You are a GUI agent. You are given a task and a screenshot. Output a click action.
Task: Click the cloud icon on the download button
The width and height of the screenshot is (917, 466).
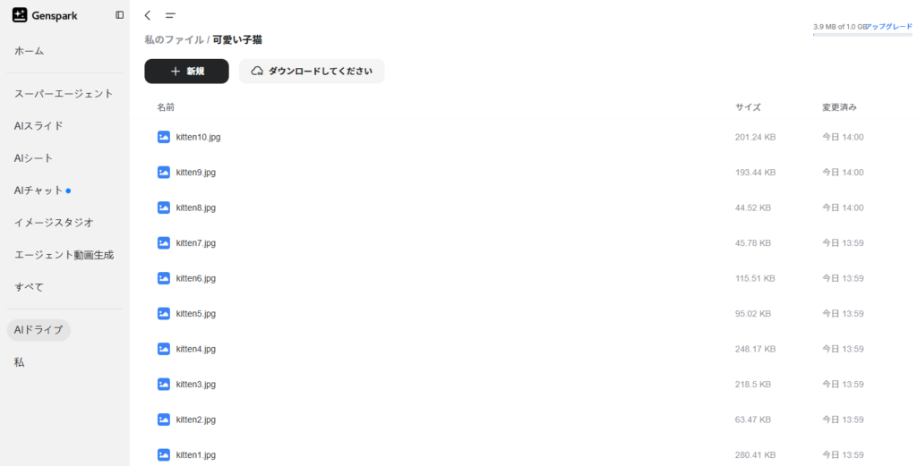[x=257, y=72]
